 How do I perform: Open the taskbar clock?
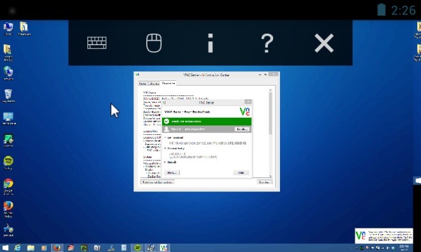tap(404, 248)
